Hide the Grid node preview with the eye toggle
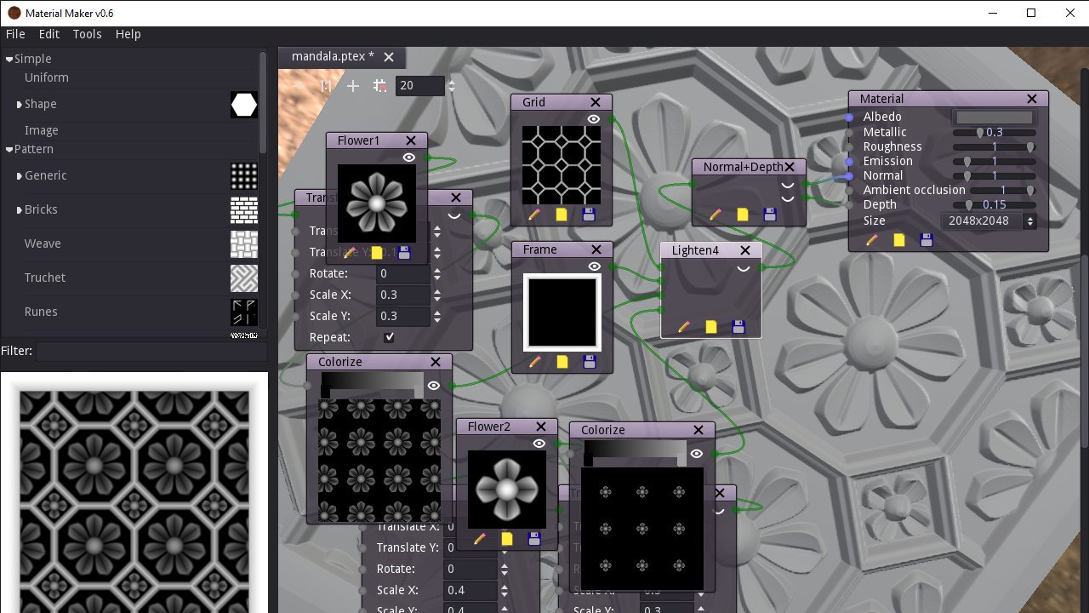 (594, 119)
